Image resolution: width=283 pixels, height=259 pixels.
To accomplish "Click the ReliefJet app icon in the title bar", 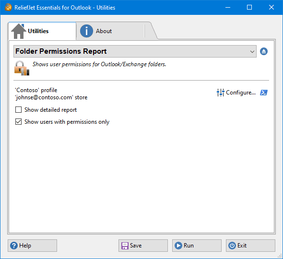I will point(8,8).
